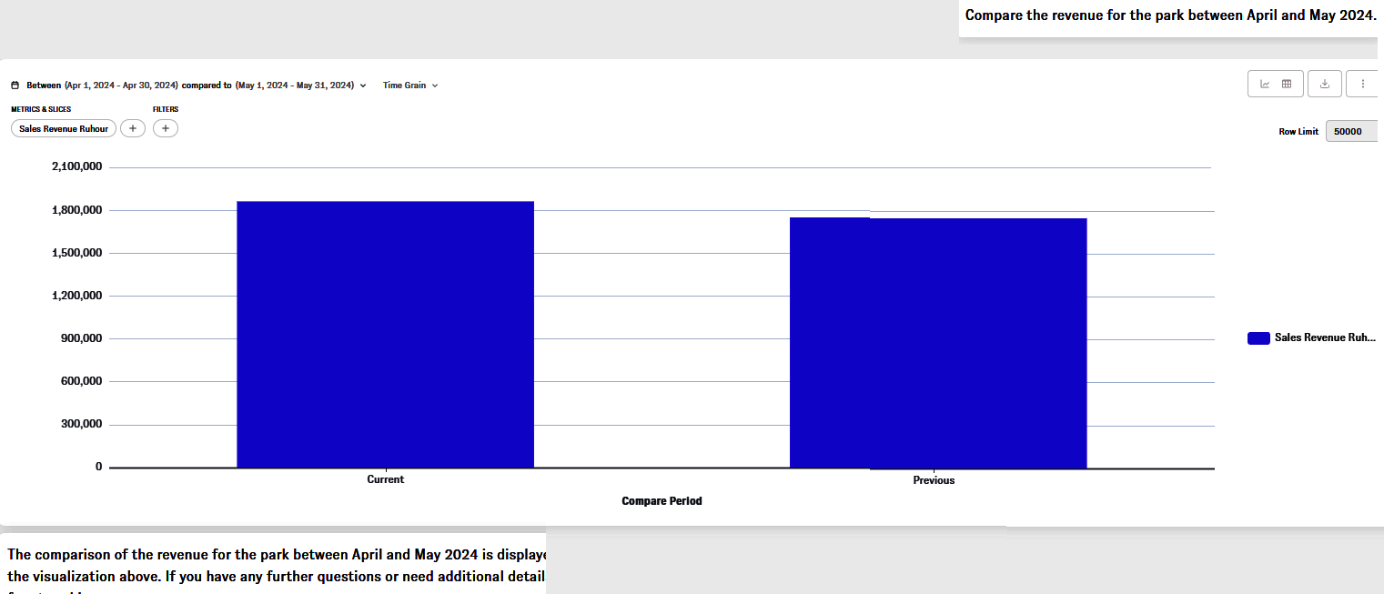Click the 1,500,000 y-axis value
1384x594 pixels.
pyautogui.click(x=77, y=253)
